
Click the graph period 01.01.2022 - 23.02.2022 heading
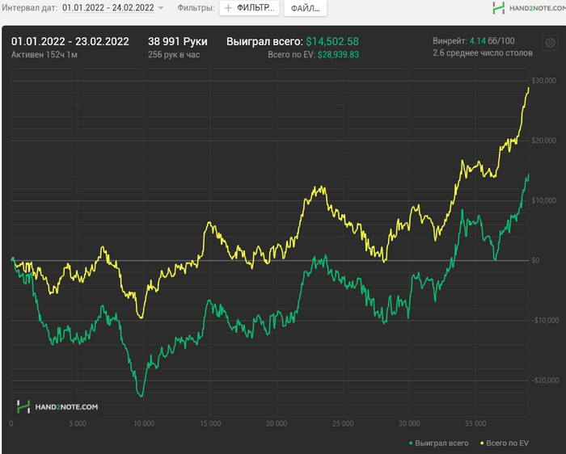click(x=70, y=41)
